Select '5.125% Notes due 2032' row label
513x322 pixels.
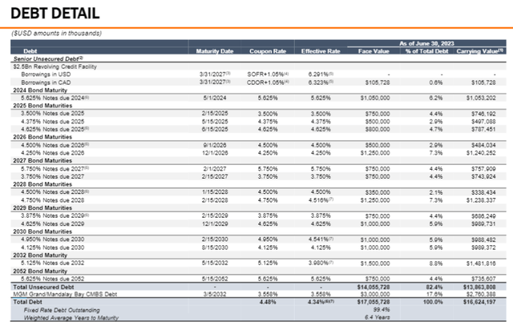tap(52, 263)
